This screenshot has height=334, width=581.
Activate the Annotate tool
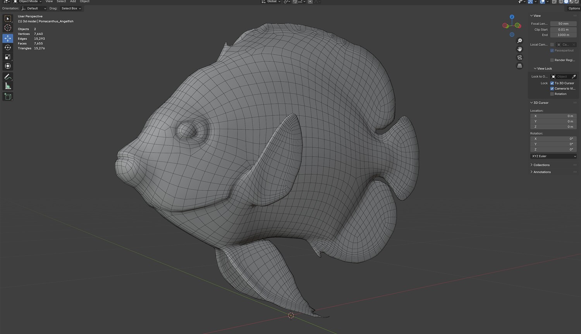click(8, 77)
